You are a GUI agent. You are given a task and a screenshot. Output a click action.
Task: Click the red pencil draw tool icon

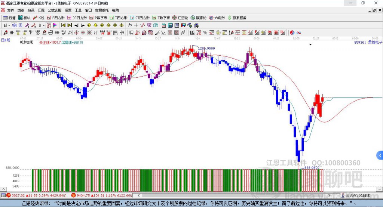(5, 33)
